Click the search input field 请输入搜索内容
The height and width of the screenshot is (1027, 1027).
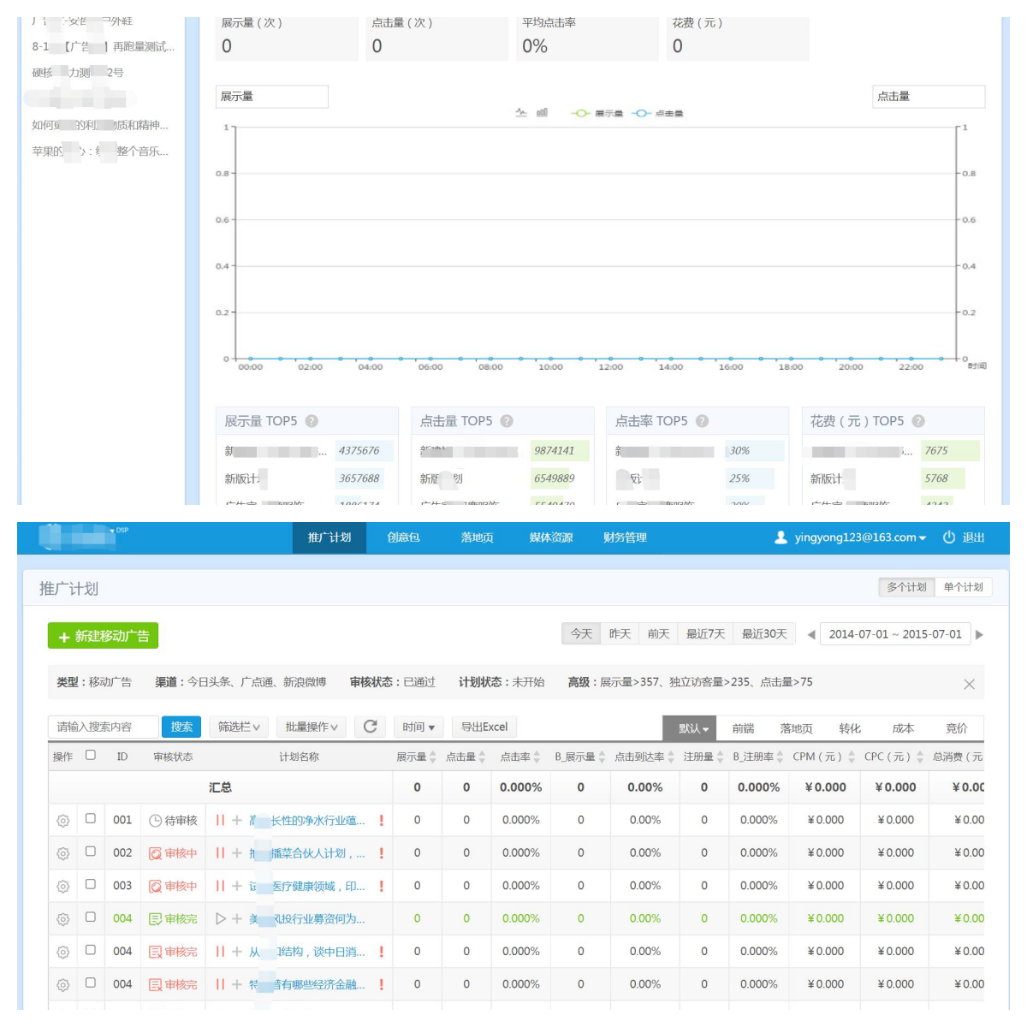pos(103,727)
